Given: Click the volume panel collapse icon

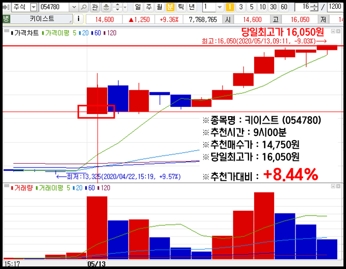Looking at the screenshot, I should pyautogui.click(x=7, y=186).
